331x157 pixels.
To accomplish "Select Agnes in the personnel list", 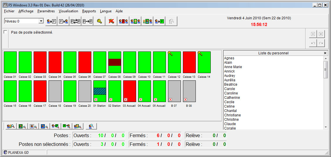I will point(229,58).
